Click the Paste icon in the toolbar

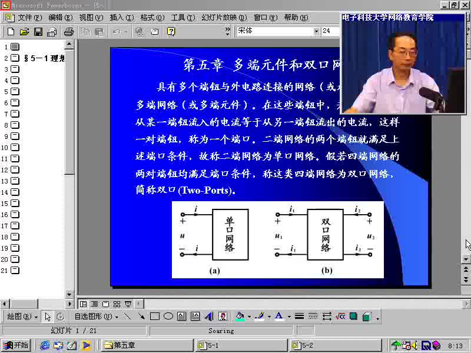99,31
